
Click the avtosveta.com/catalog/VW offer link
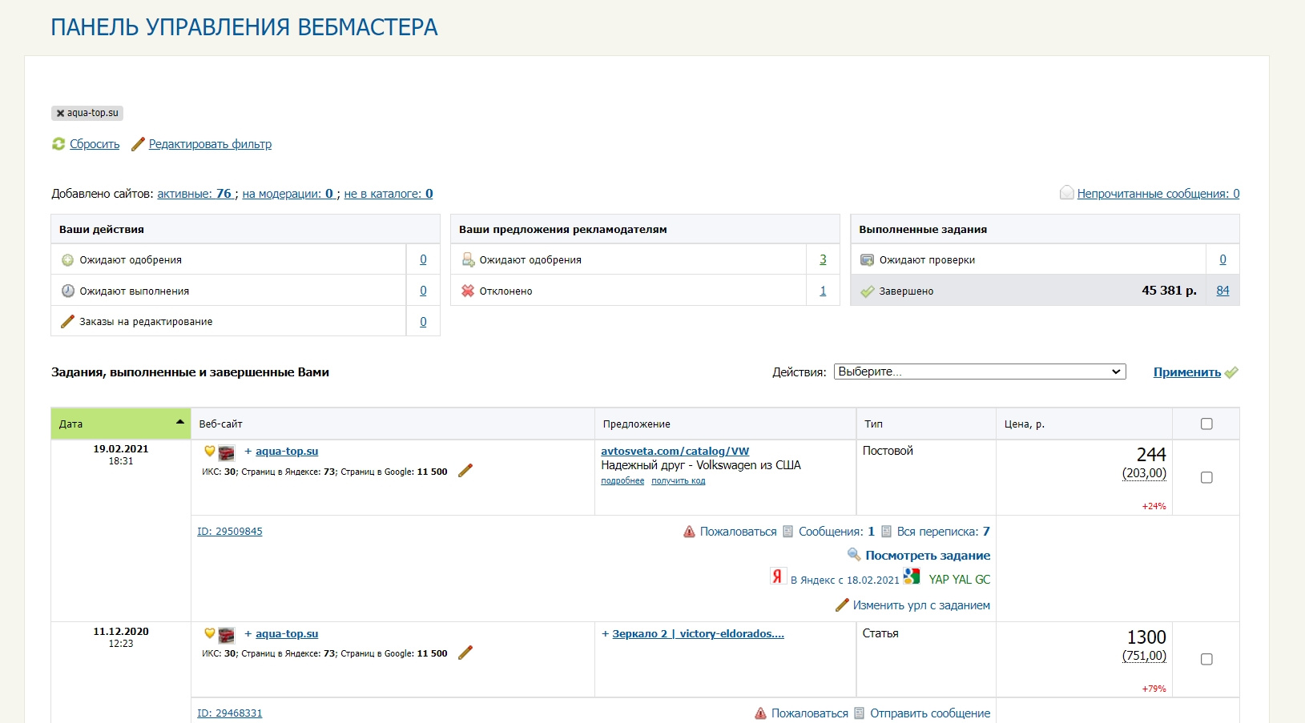tap(675, 452)
